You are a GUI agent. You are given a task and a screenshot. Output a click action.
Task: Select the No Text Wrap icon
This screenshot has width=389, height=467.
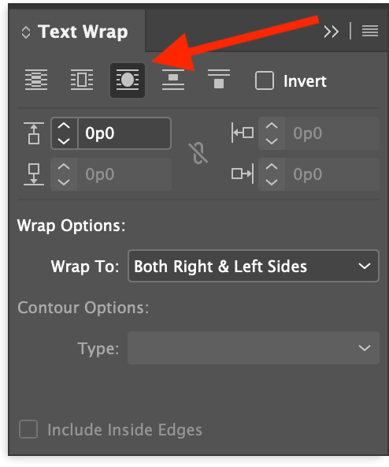(x=36, y=80)
